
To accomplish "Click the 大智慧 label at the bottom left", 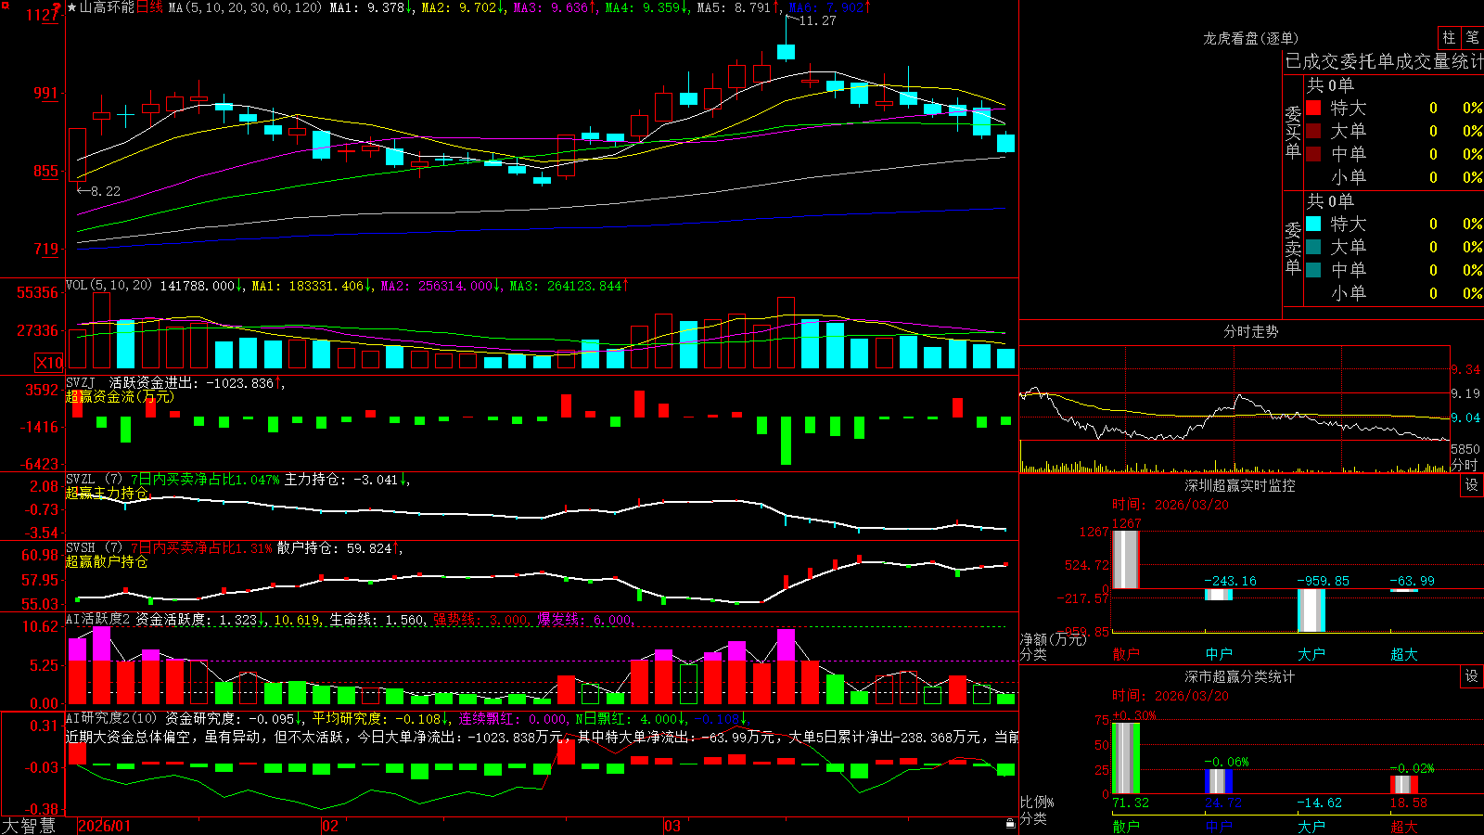I will point(29,826).
